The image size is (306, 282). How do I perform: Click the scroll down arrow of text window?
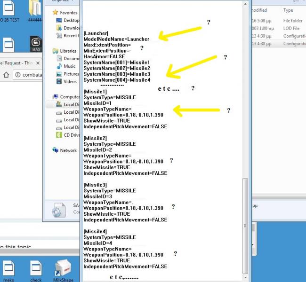click(x=245, y=277)
